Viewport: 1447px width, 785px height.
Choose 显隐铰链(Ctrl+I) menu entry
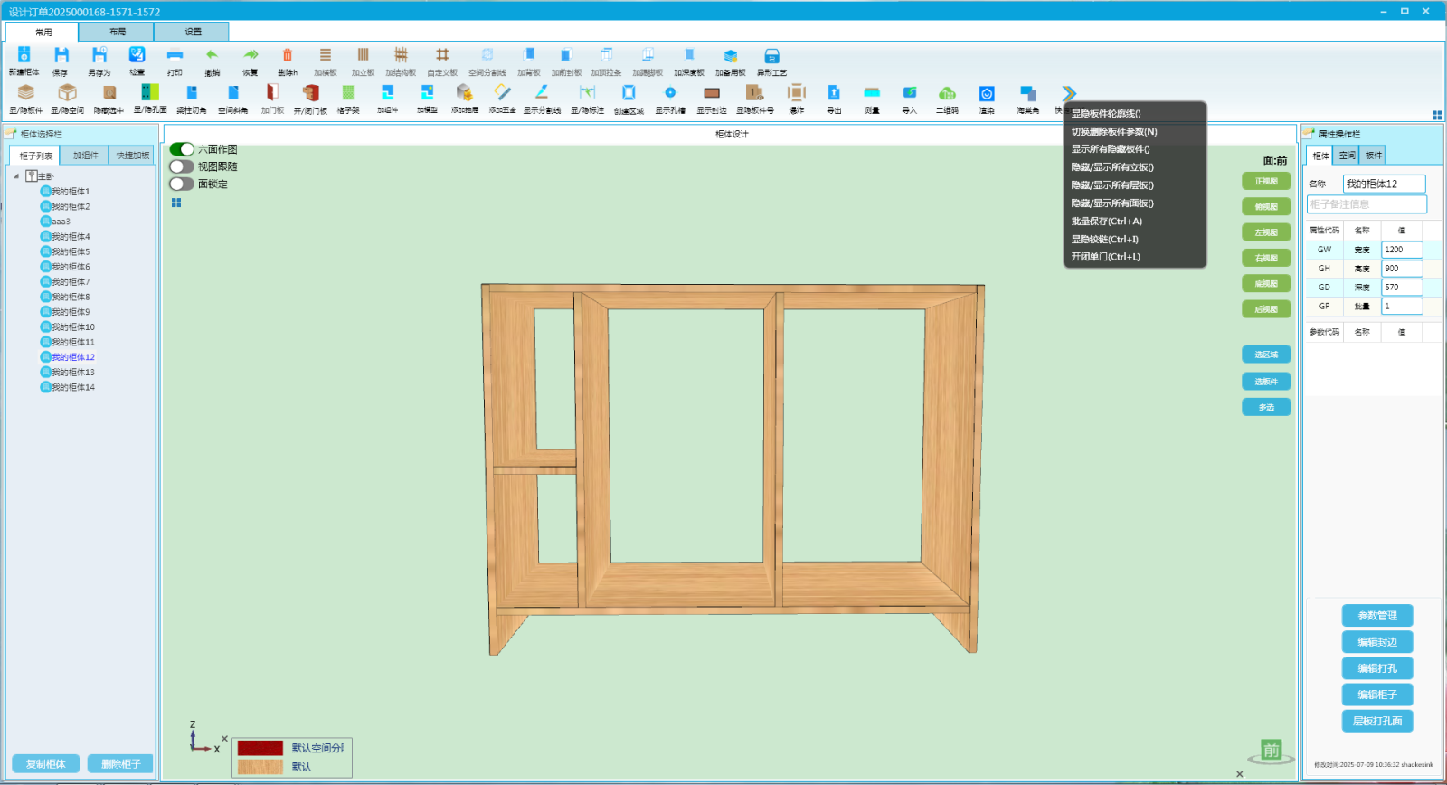point(1105,239)
